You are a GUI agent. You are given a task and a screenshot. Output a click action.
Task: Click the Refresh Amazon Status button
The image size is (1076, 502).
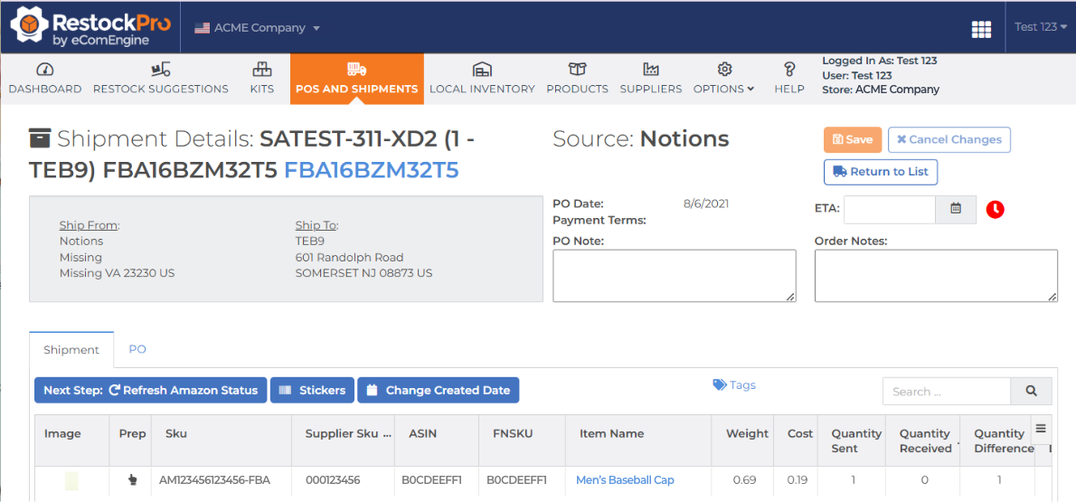click(x=150, y=391)
